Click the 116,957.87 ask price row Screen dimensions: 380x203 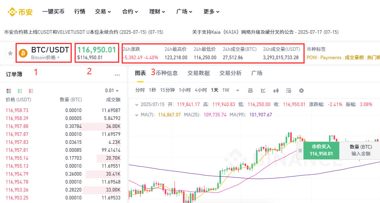coord(63,134)
